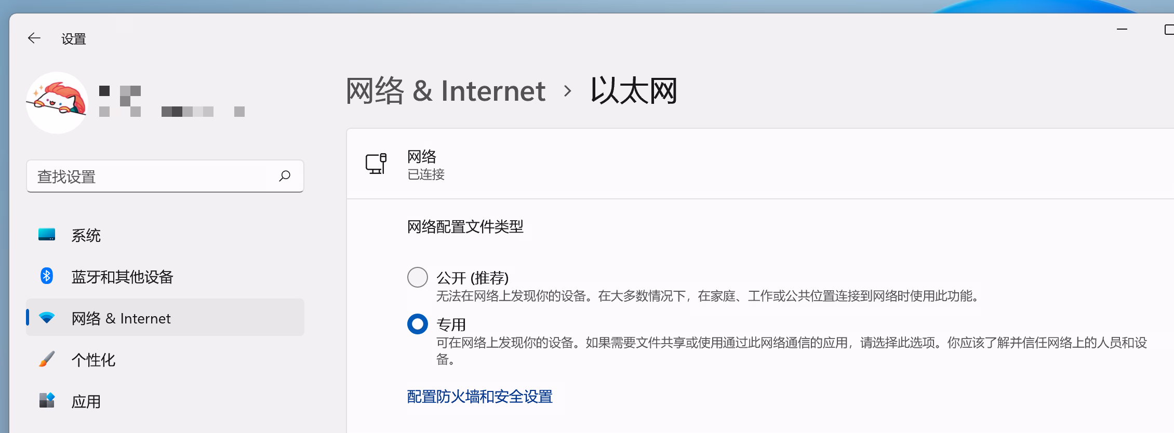Image resolution: width=1174 pixels, height=433 pixels.
Task: Go to 网络 & Internet breadcrumb
Action: (x=446, y=91)
